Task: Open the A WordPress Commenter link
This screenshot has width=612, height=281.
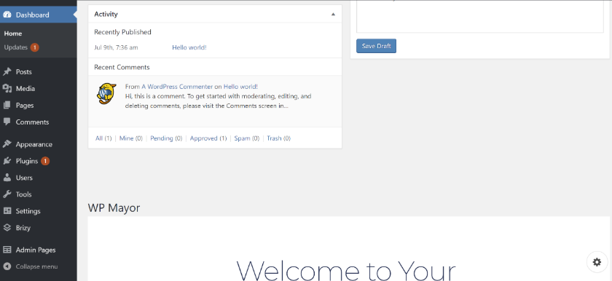Action: click(x=177, y=87)
